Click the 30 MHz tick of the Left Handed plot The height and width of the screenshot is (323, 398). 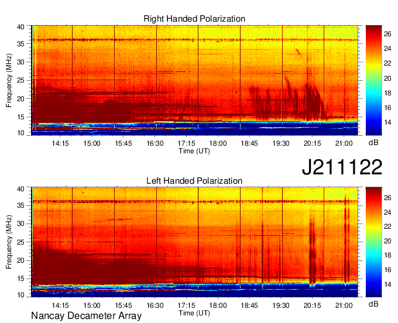pyautogui.click(x=20, y=224)
